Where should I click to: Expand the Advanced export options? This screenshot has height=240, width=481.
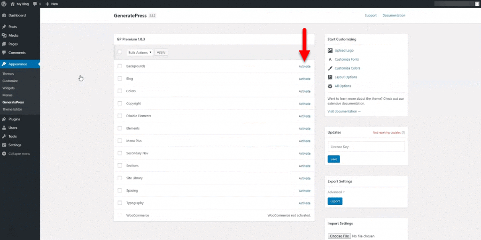coord(336,192)
